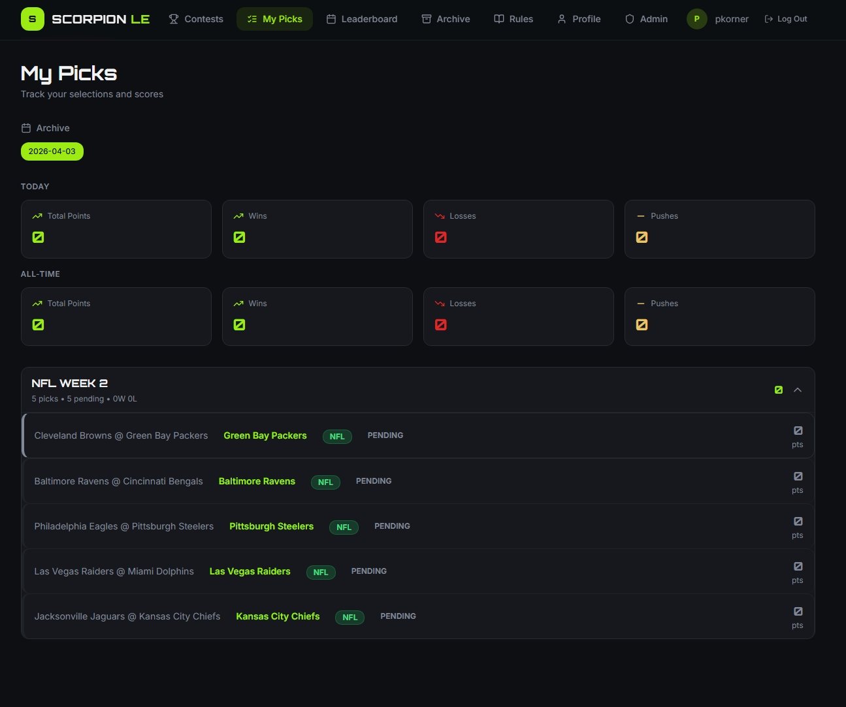The height and width of the screenshot is (707, 846).
Task: Open the Admin section
Action: tap(646, 19)
